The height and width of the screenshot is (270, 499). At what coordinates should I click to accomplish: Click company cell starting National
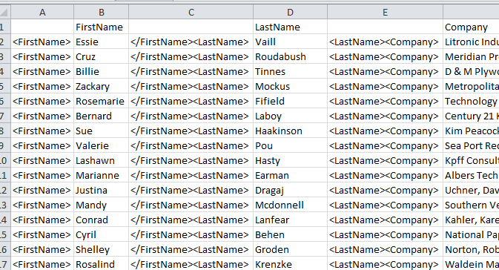471,234
